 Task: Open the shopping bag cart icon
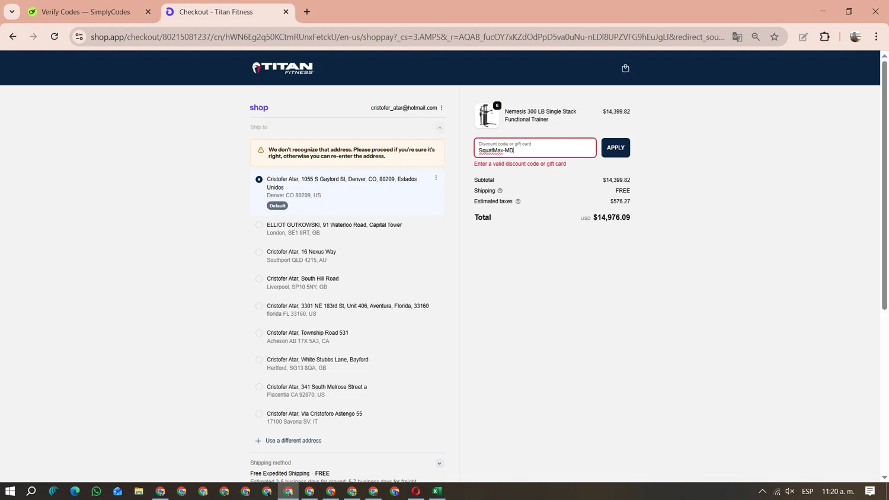625,68
